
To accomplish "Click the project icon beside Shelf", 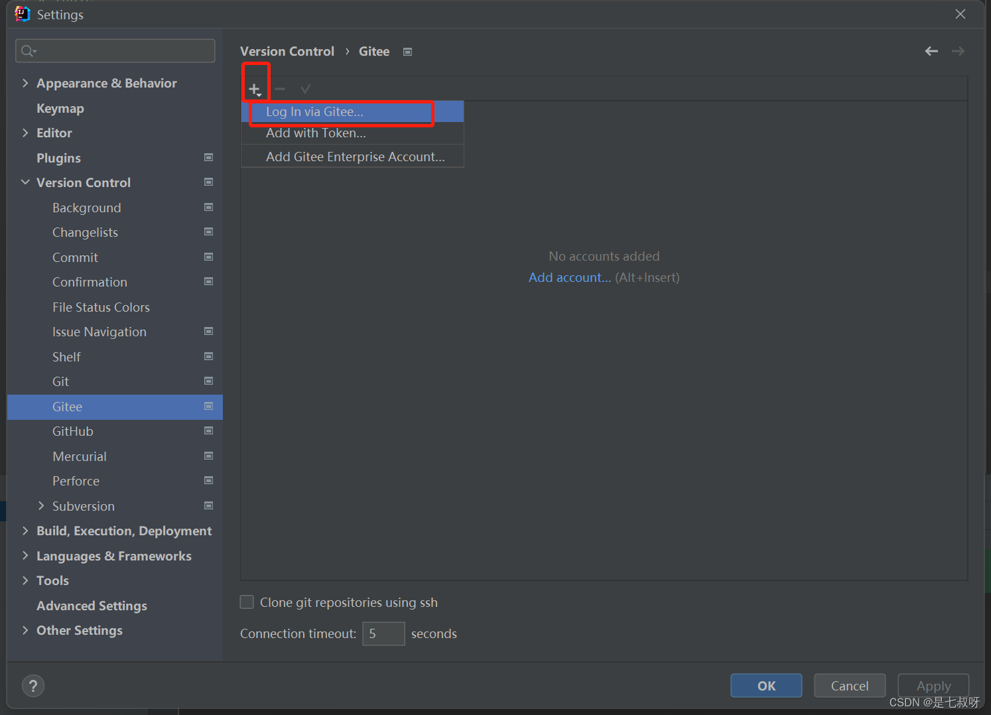I will coord(209,356).
